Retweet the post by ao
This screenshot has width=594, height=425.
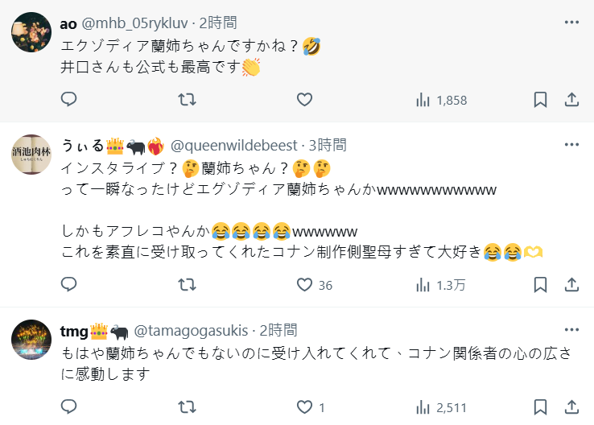187,100
